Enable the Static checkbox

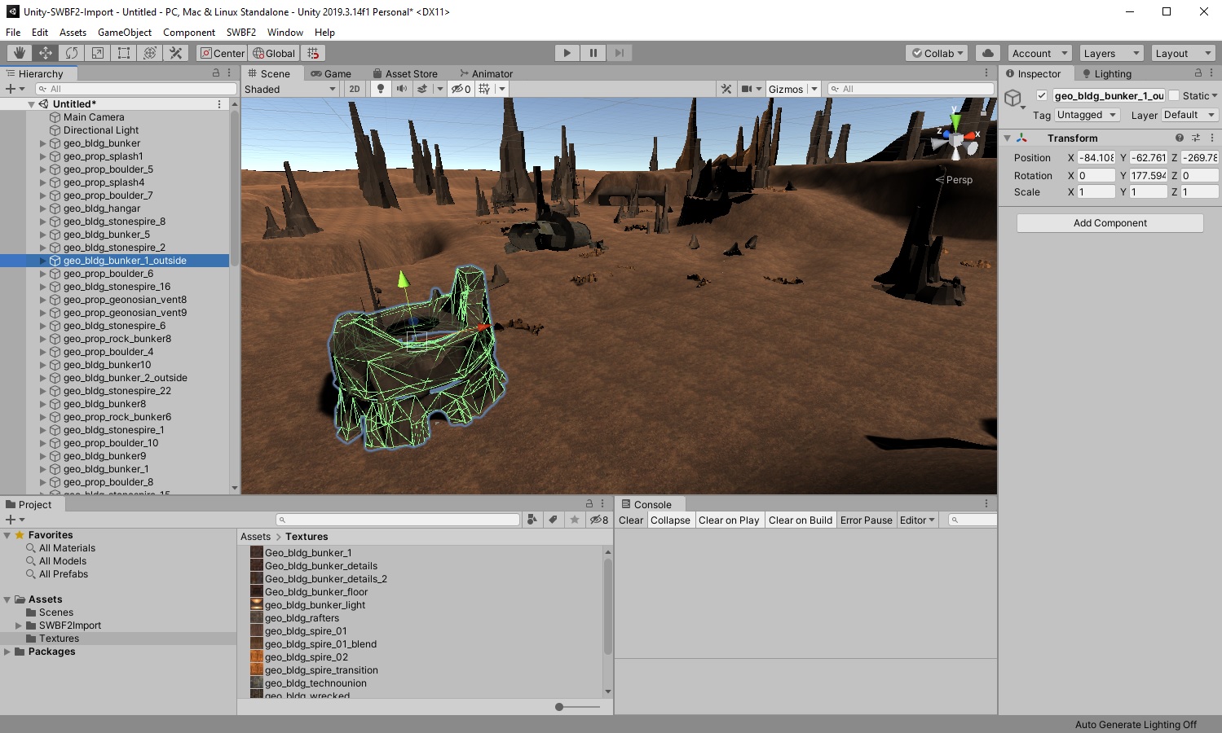[1174, 95]
